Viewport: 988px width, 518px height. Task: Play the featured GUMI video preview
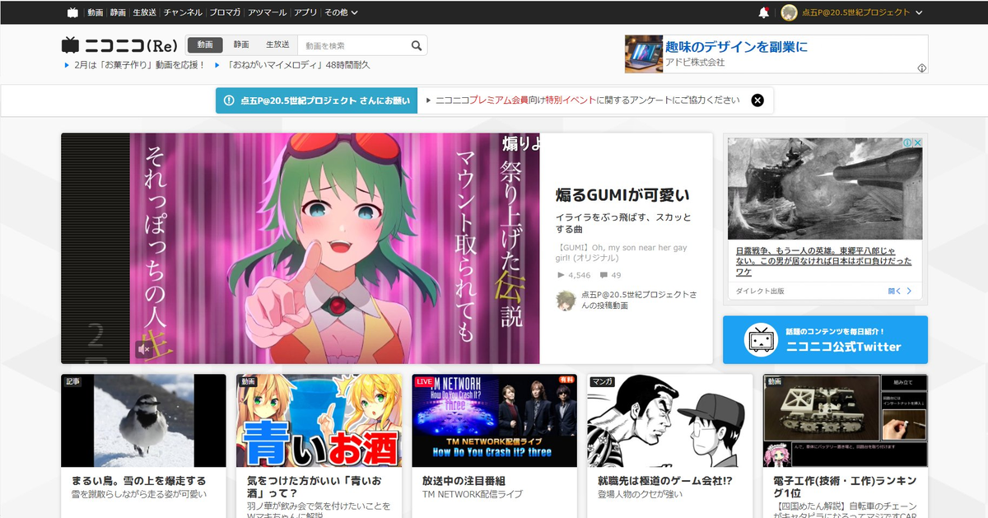(x=300, y=248)
